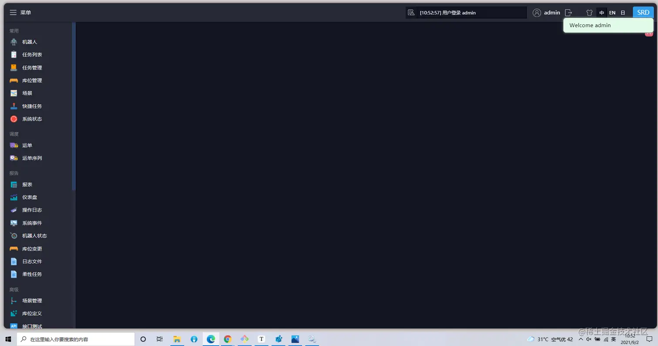Toggle language to 中 (Chinese)
Screen dimensions: 658x346
602,13
